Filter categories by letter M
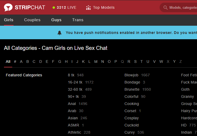Image resolution: width=197 pixels, height=136 pixels. coord(96,62)
